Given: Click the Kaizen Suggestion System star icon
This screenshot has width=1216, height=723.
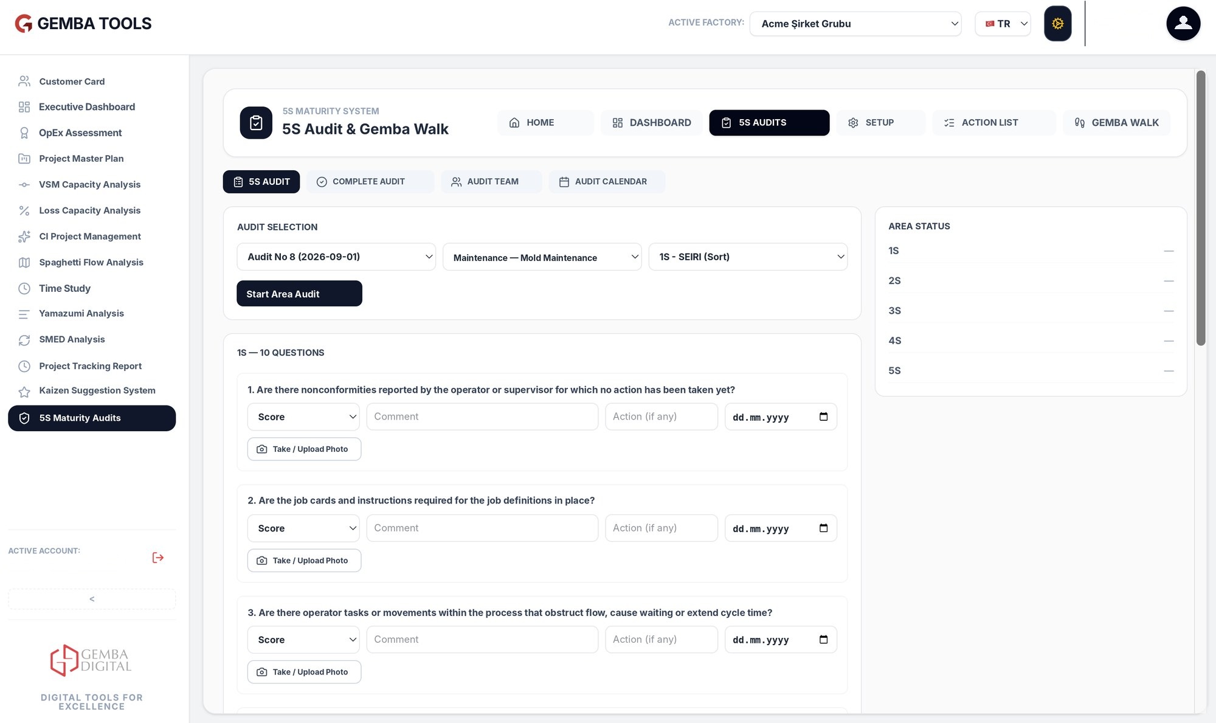Looking at the screenshot, I should (24, 392).
